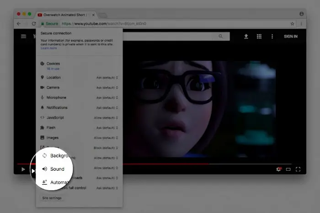The image size is (320, 213).
Task: Open Automatic downloads Ask dropdown
Action: coord(107,178)
